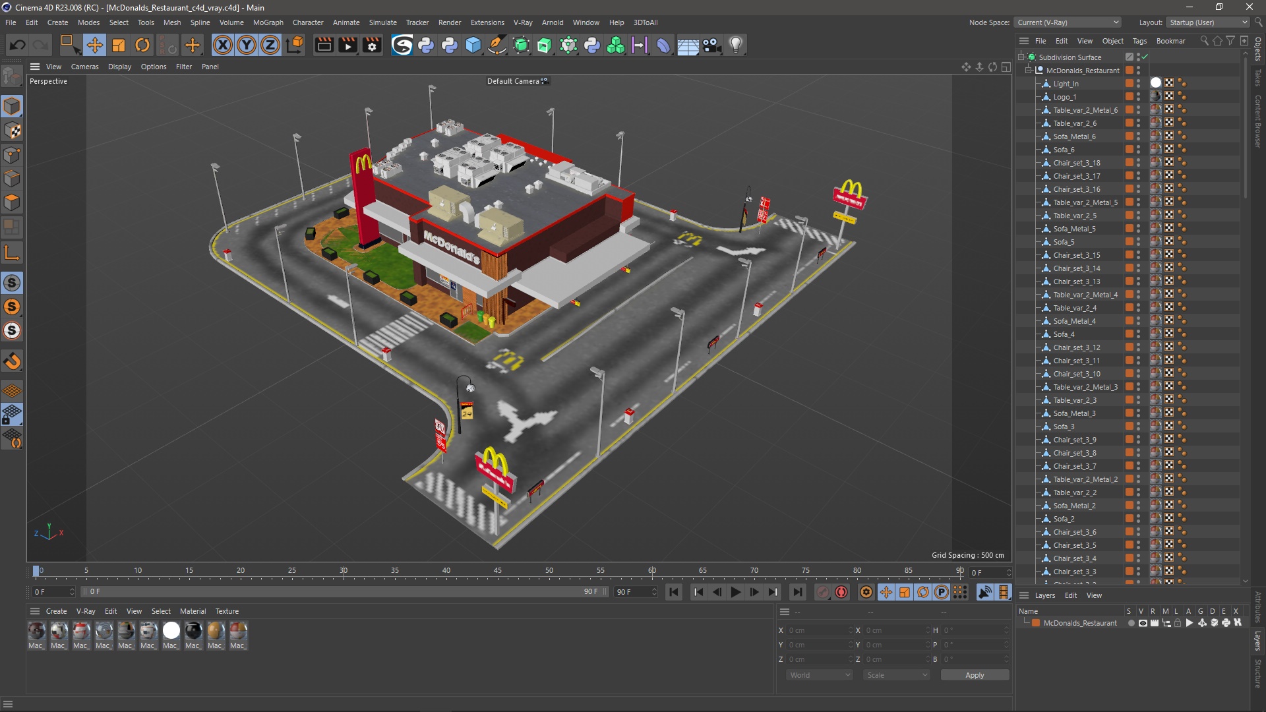Click Render View clapperboard icon

coord(324,45)
